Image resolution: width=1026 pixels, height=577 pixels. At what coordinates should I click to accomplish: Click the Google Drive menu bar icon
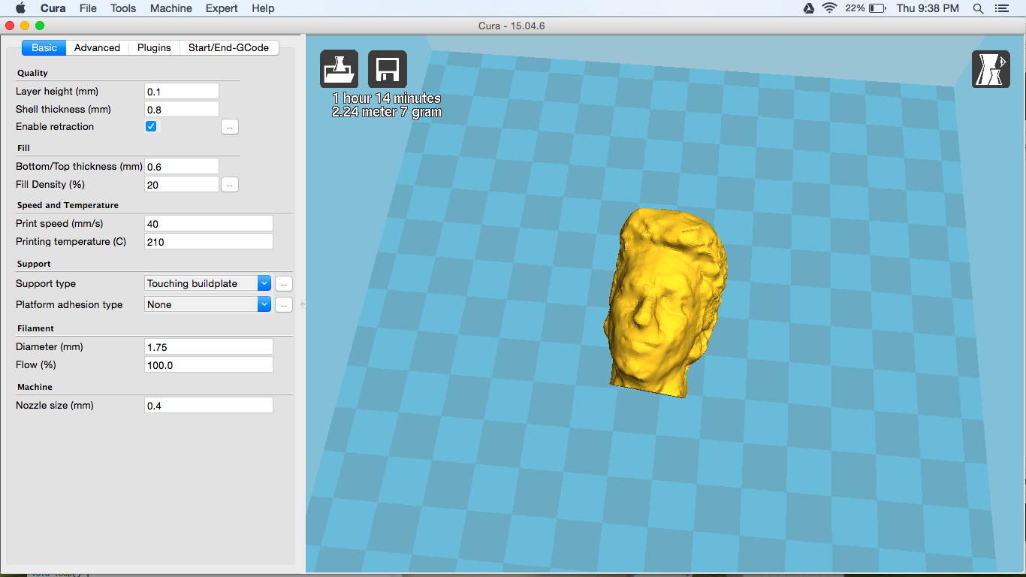tap(809, 8)
